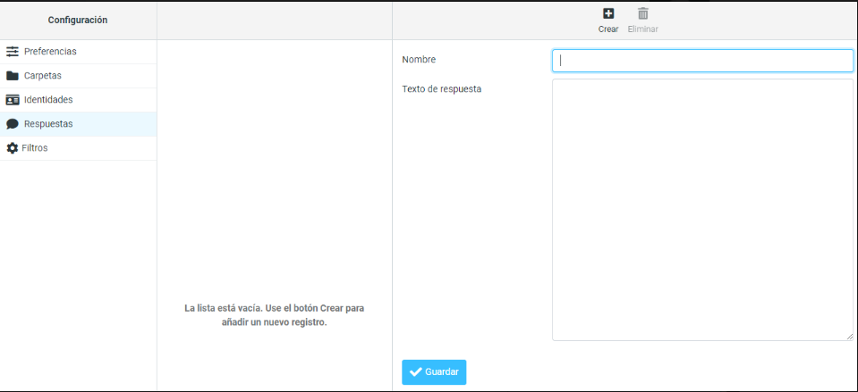Click the Eliminar trash icon
The width and height of the screenshot is (858, 392).
pyautogui.click(x=643, y=13)
